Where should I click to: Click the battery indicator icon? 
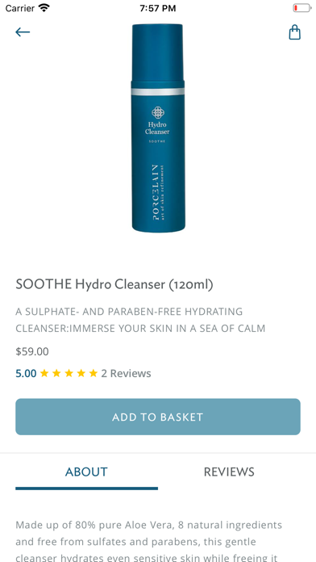pos(301,8)
